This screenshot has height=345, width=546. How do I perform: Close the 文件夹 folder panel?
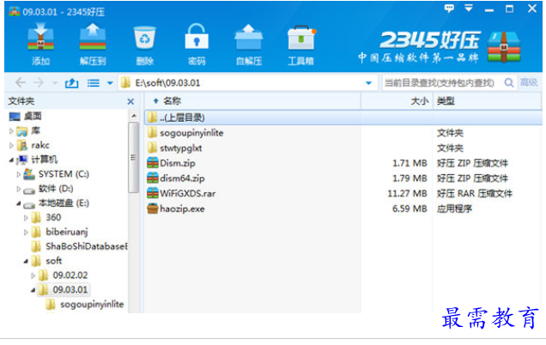[130, 101]
